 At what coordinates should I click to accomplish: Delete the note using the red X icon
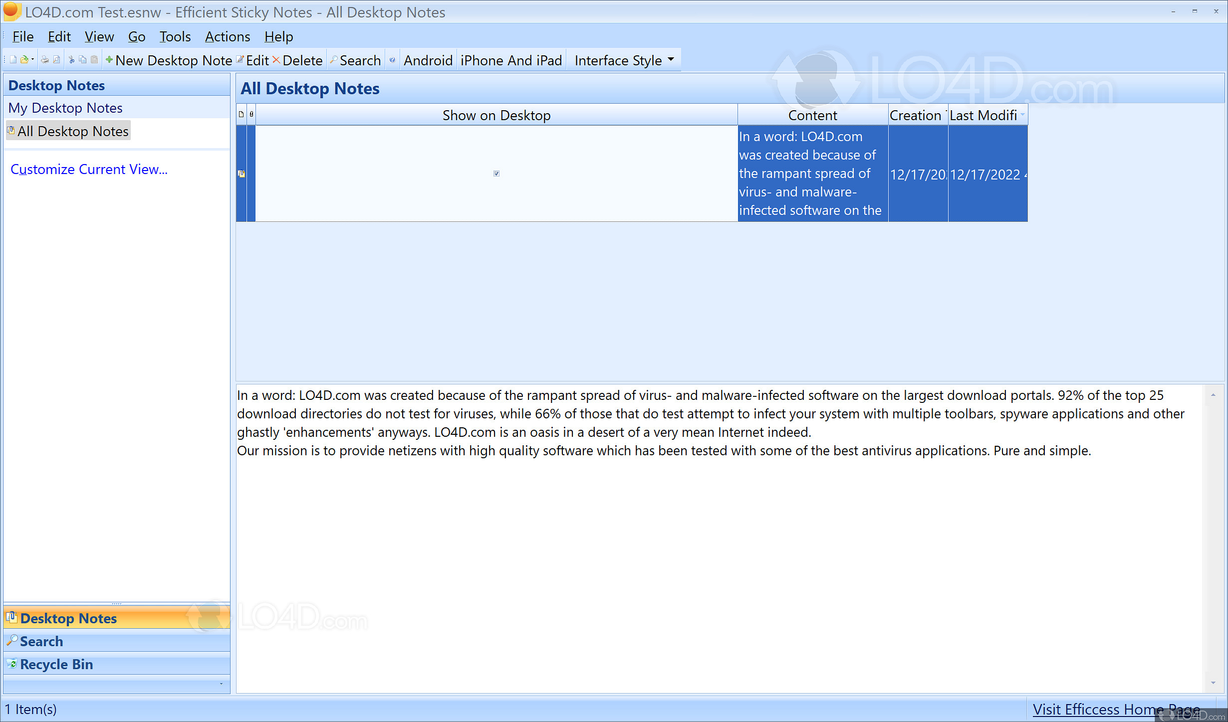coord(276,60)
